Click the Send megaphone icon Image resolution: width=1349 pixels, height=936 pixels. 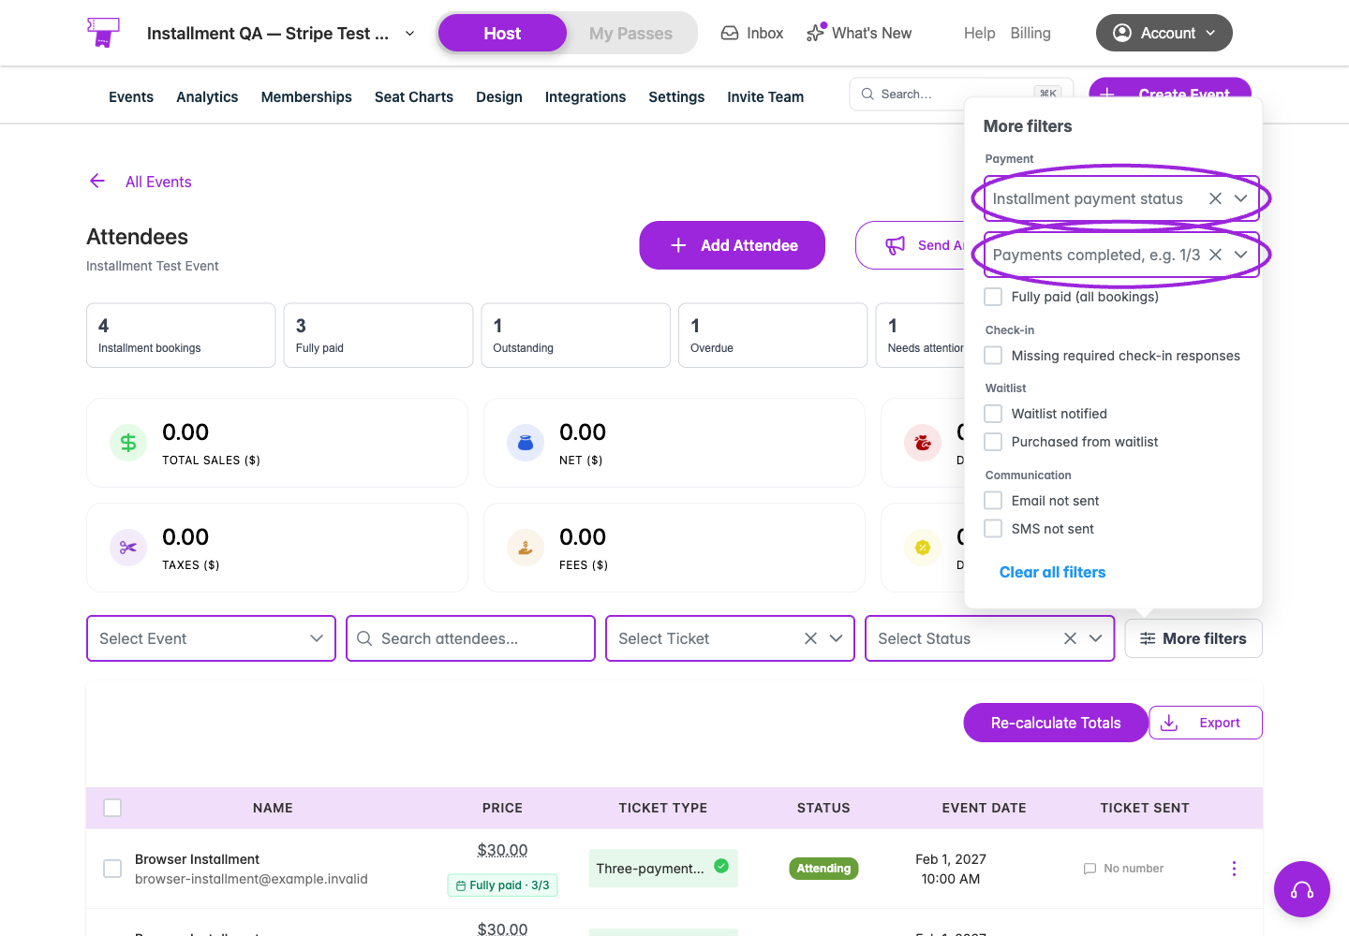(896, 245)
